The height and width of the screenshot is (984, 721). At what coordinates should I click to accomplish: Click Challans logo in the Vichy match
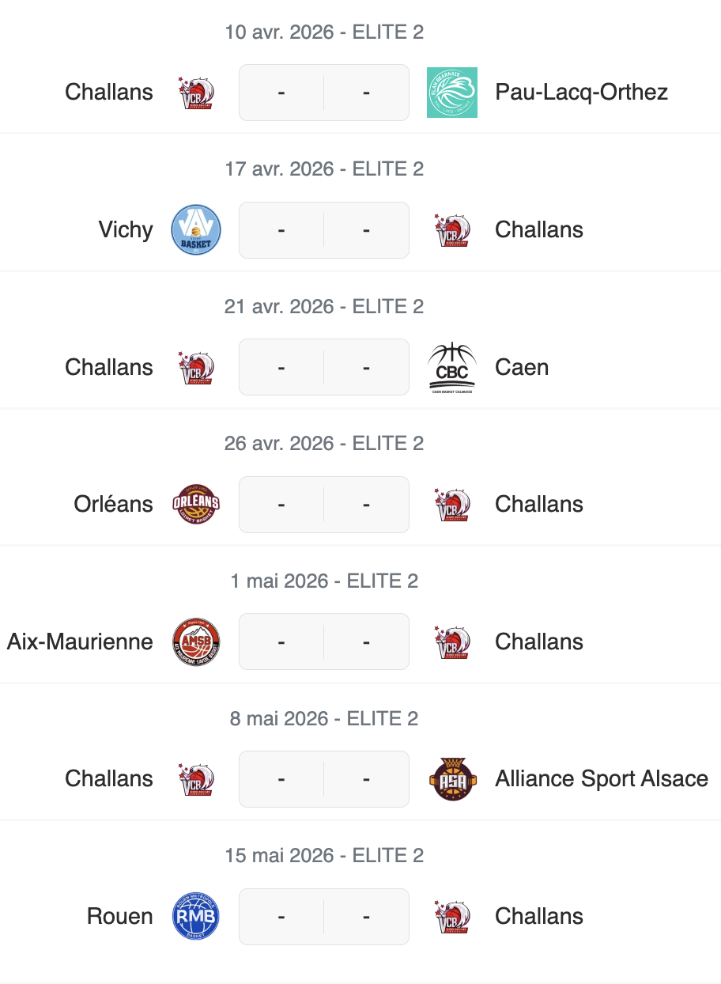tap(452, 230)
